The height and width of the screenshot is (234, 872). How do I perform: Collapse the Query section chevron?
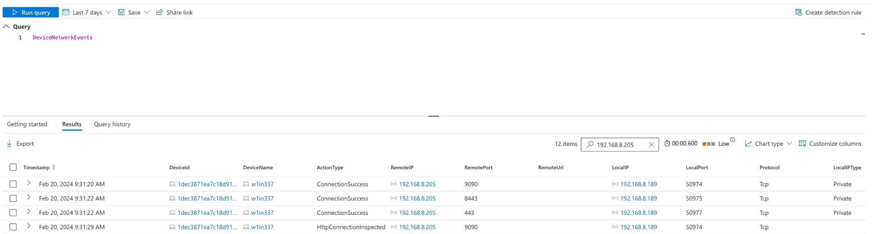[6, 26]
